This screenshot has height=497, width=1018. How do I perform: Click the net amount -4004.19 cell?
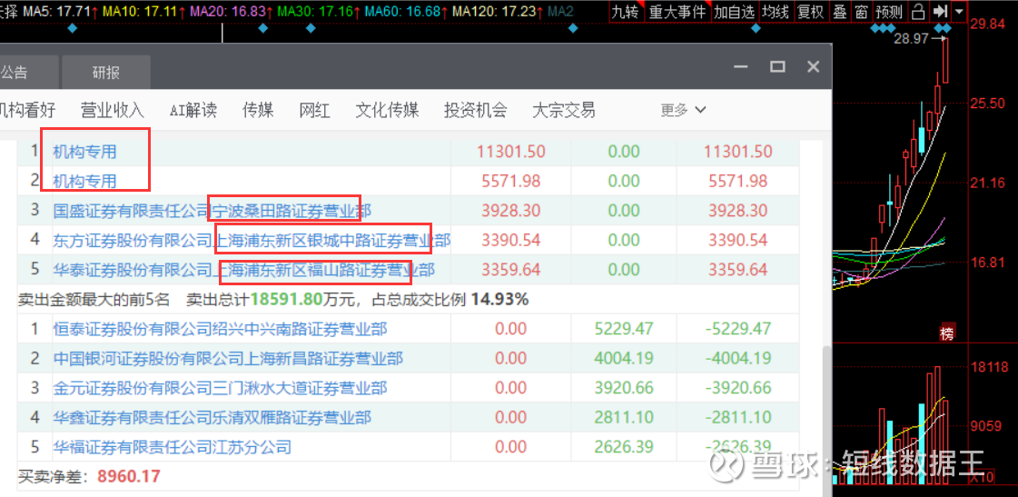tap(738, 359)
